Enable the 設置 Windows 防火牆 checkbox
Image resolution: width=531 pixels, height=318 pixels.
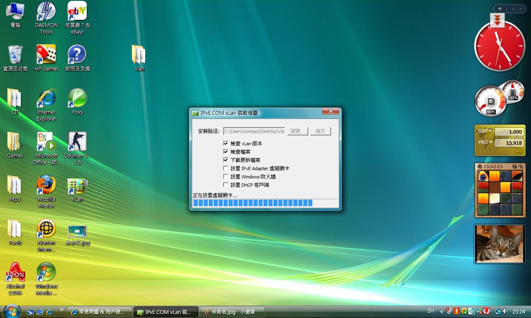(226, 176)
